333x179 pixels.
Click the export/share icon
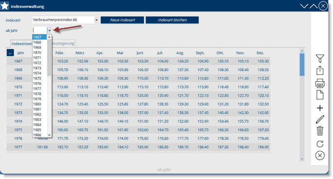[x=320, y=71]
